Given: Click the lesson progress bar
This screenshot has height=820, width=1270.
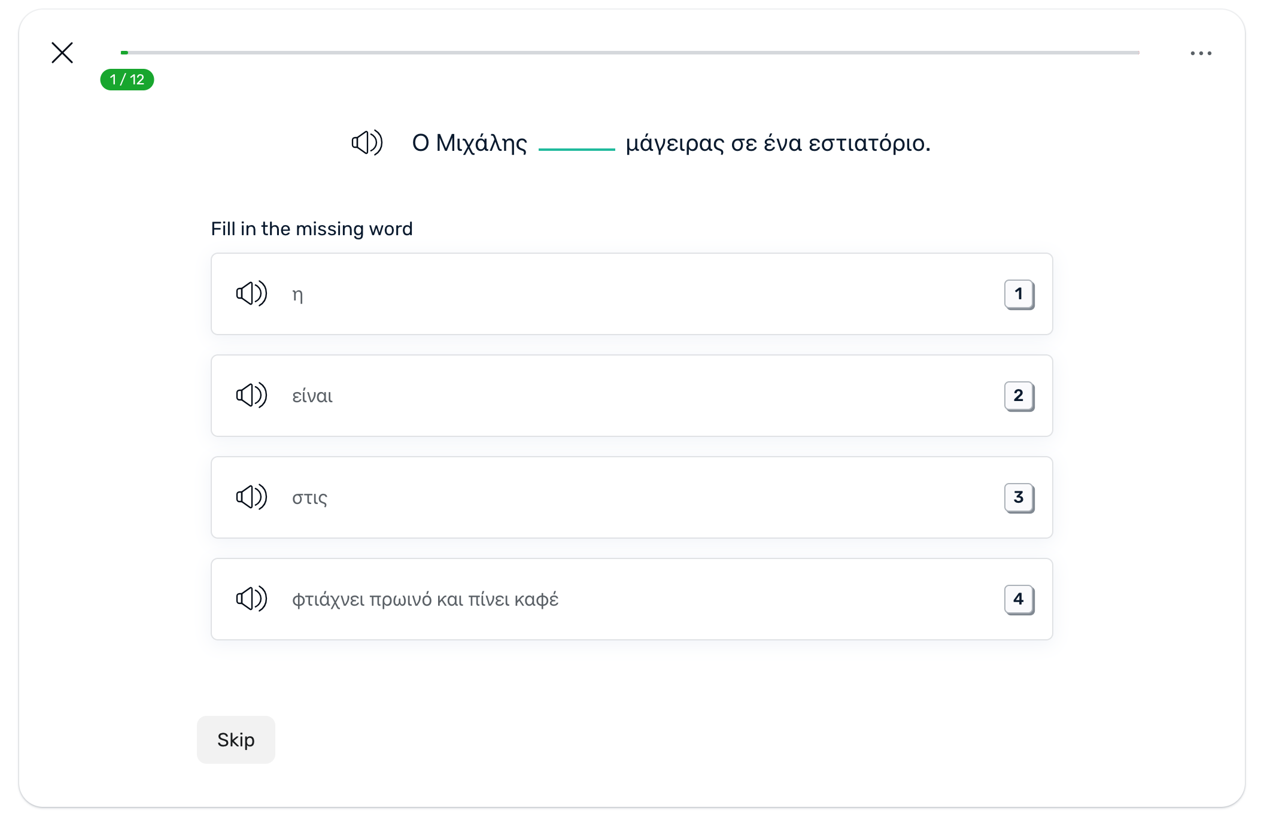Looking at the screenshot, I should point(628,53).
